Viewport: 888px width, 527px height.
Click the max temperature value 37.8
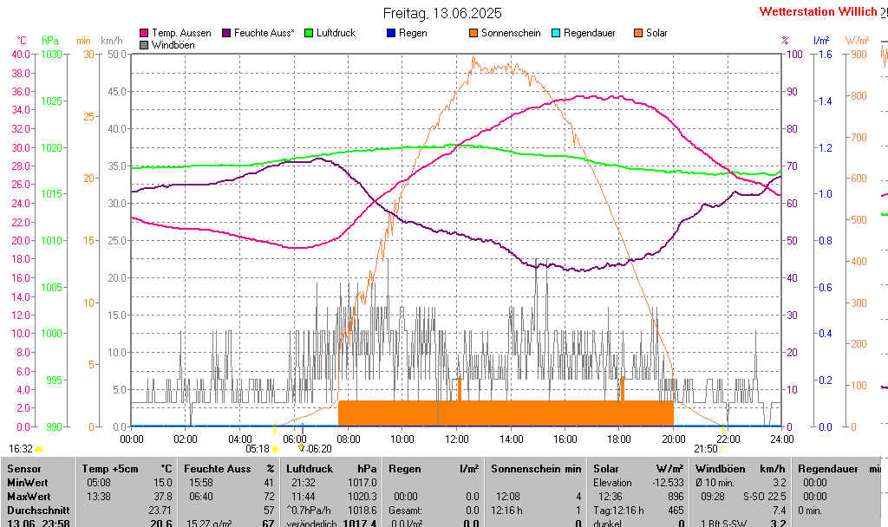tap(163, 497)
